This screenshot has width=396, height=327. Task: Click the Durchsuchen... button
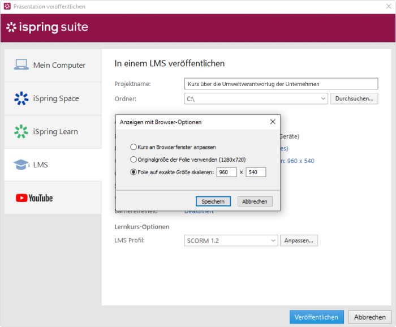point(354,98)
